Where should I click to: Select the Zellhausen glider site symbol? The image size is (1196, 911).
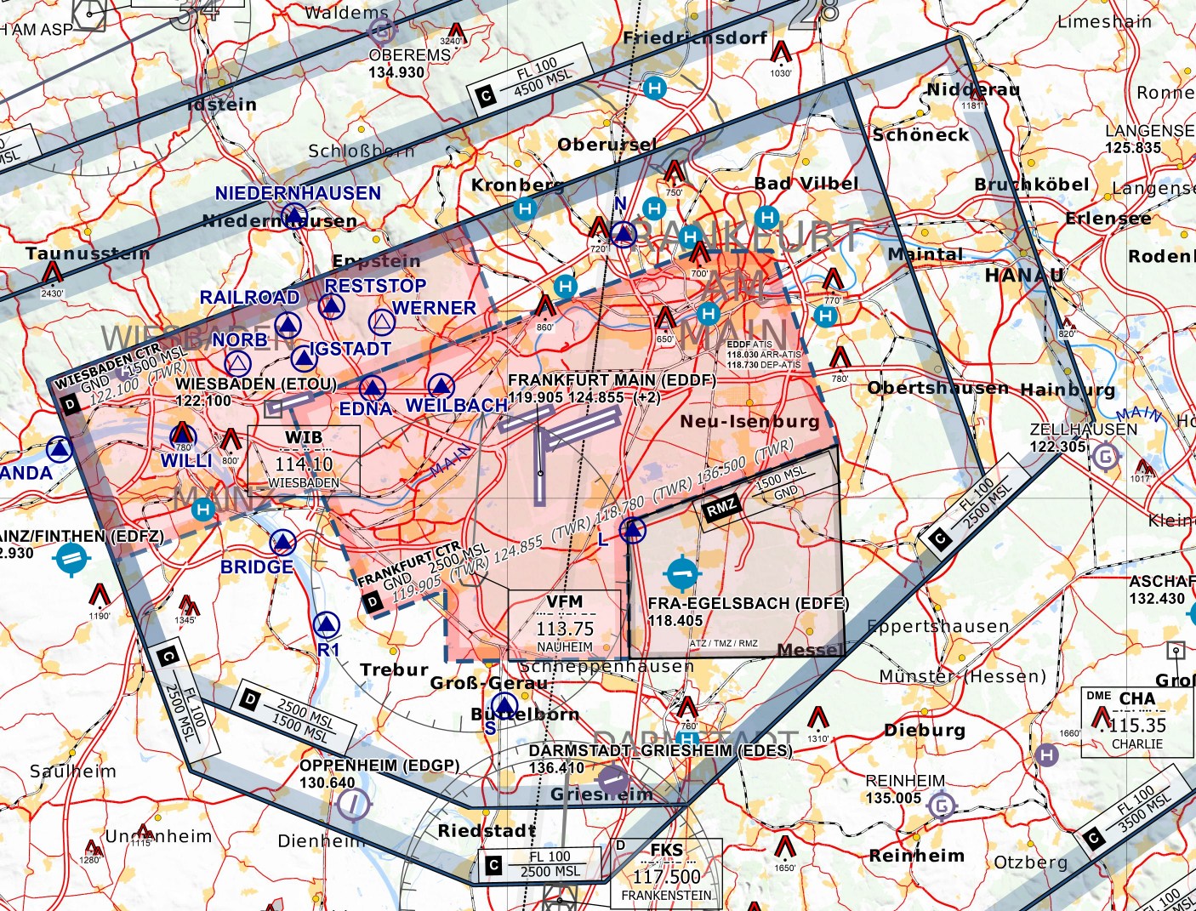point(1106,457)
